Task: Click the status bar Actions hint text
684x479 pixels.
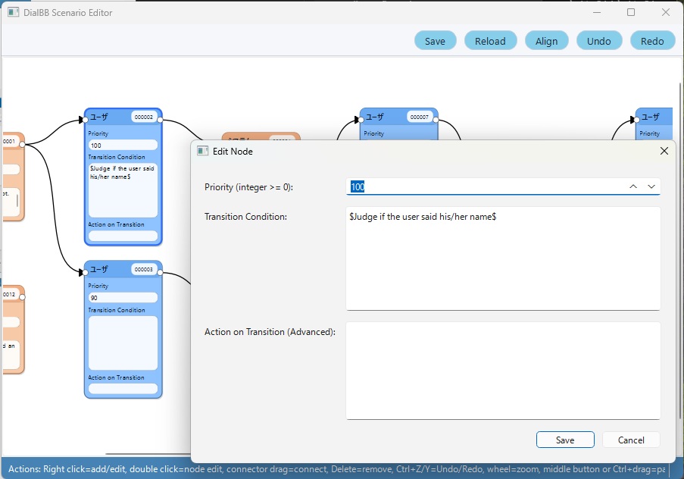Action: click(336, 469)
